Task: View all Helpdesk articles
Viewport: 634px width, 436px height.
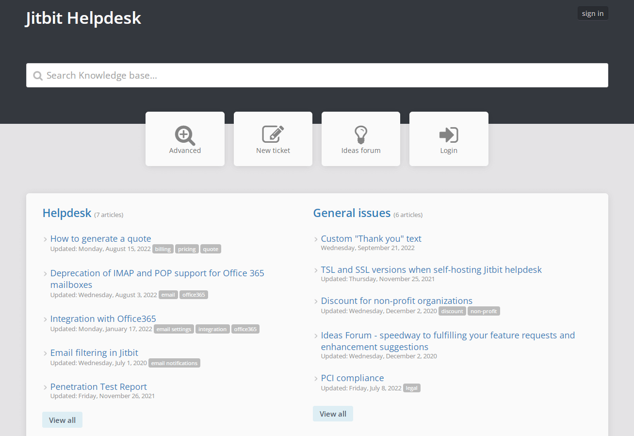Action: coord(62,420)
